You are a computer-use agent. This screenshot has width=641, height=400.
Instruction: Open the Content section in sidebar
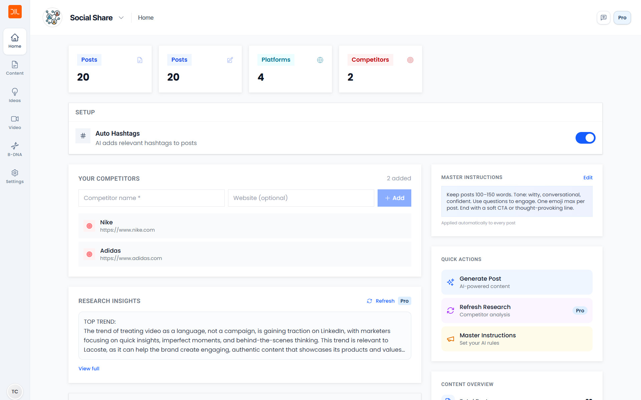pyautogui.click(x=15, y=68)
